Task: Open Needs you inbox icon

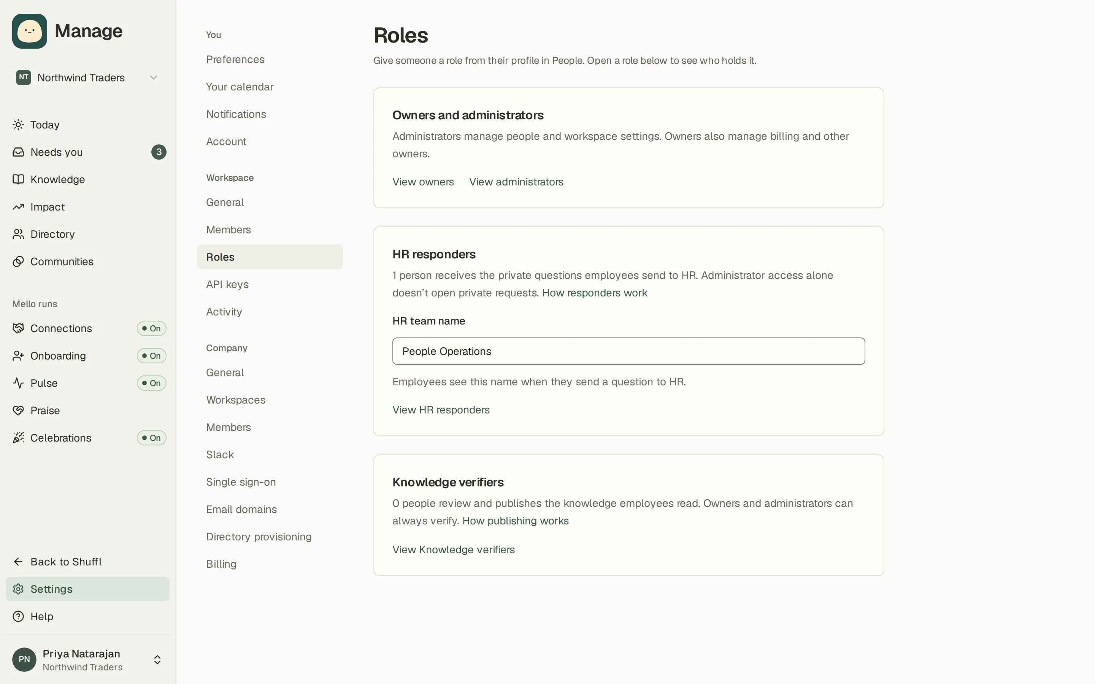Action: 18,152
